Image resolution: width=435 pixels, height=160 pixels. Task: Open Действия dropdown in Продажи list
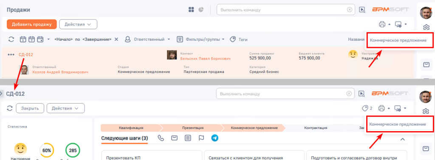point(78,24)
